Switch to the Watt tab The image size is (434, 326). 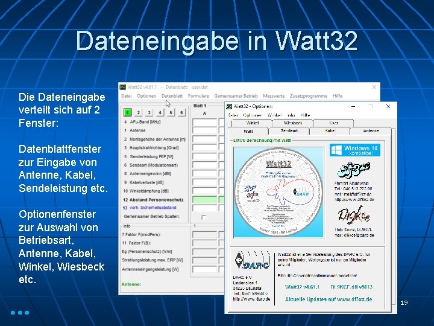tap(248, 131)
